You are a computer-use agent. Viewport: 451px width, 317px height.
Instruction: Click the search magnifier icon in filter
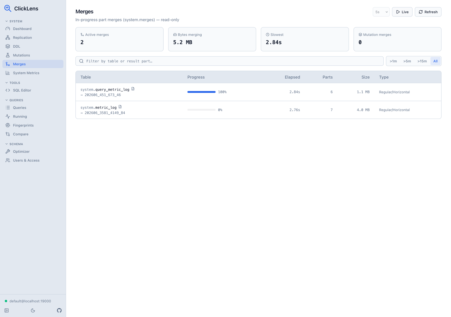pos(81,61)
